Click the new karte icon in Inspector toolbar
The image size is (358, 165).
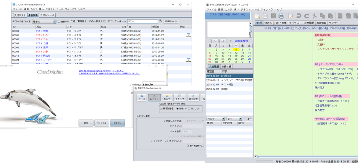257,16
